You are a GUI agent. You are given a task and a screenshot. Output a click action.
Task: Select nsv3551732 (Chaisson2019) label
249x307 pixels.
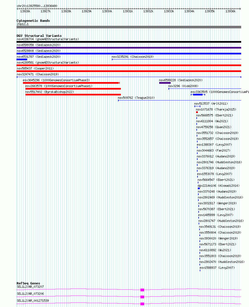(217, 133)
